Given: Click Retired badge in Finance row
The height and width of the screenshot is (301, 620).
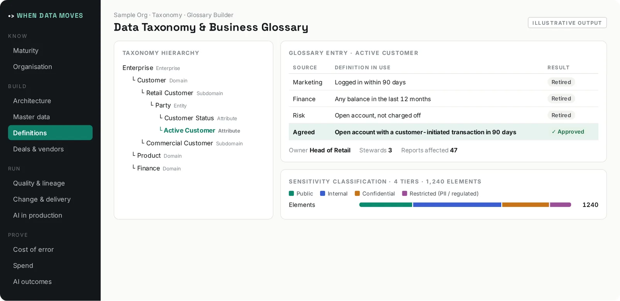Looking at the screenshot, I should point(561,99).
